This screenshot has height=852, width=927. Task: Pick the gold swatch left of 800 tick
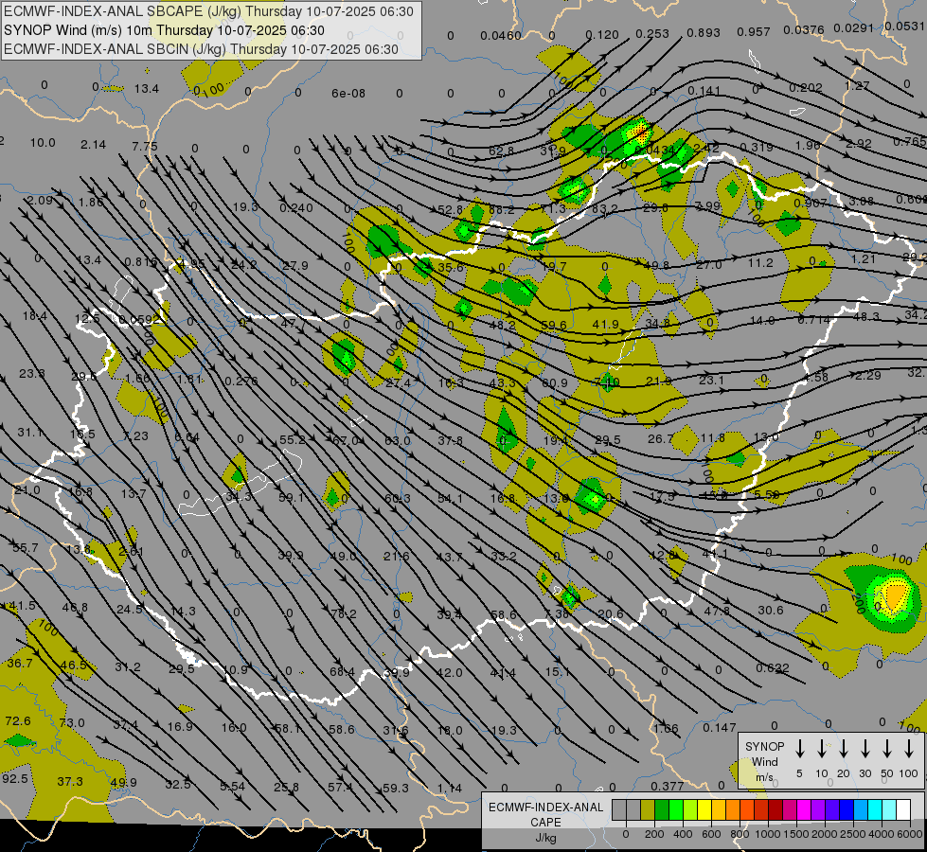tap(719, 809)
